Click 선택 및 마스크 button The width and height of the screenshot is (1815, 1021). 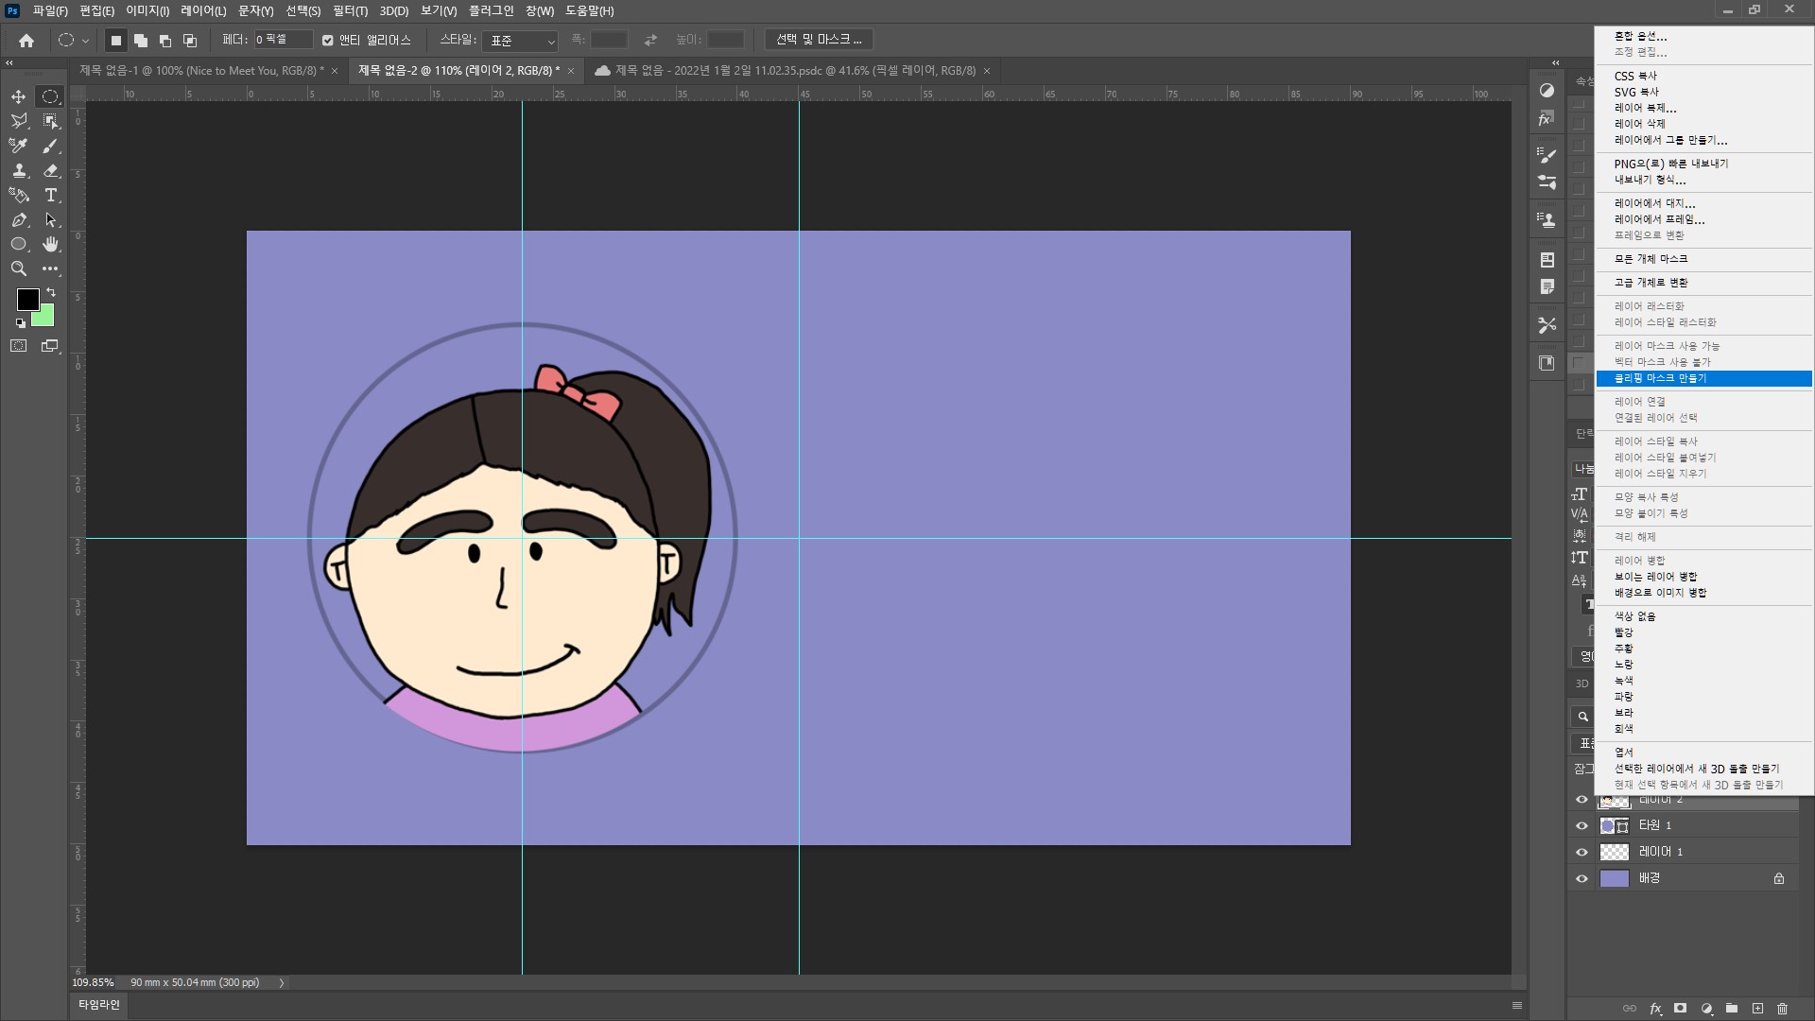pos(819,40)
